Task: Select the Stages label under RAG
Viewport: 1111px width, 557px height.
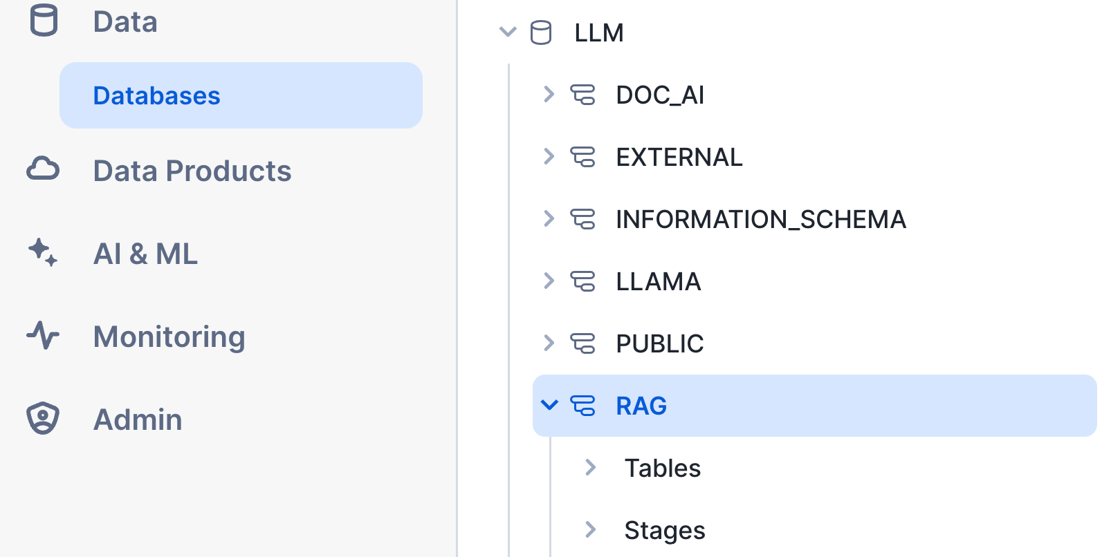Action: (665, 531)
